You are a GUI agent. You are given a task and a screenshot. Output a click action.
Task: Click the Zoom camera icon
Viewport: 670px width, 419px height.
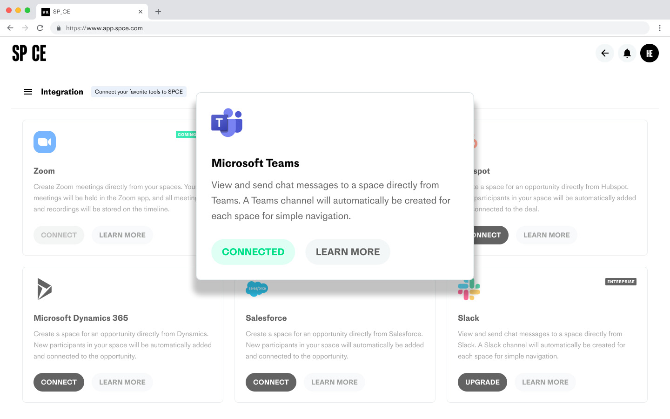[x=45, y=142]
